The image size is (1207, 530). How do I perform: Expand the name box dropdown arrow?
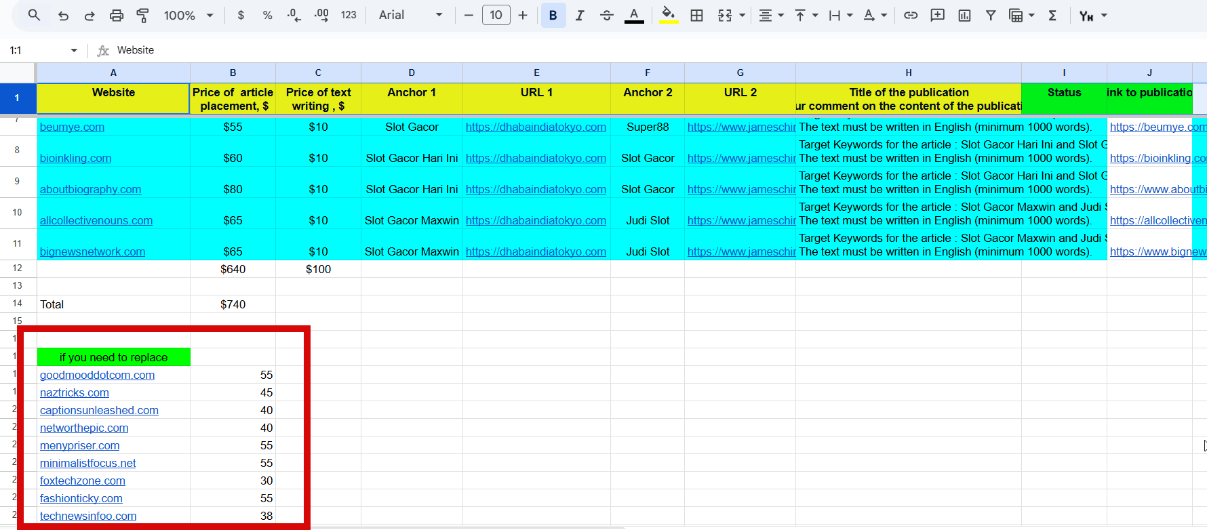point(74,50)
